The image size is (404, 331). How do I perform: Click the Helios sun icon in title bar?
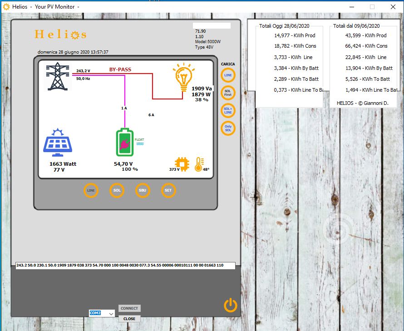(x=6, y=7)
